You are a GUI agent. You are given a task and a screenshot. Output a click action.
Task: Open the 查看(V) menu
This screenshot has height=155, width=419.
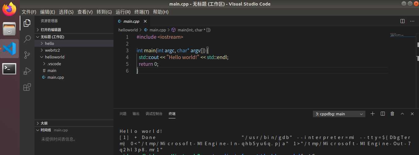click(85, 12)
